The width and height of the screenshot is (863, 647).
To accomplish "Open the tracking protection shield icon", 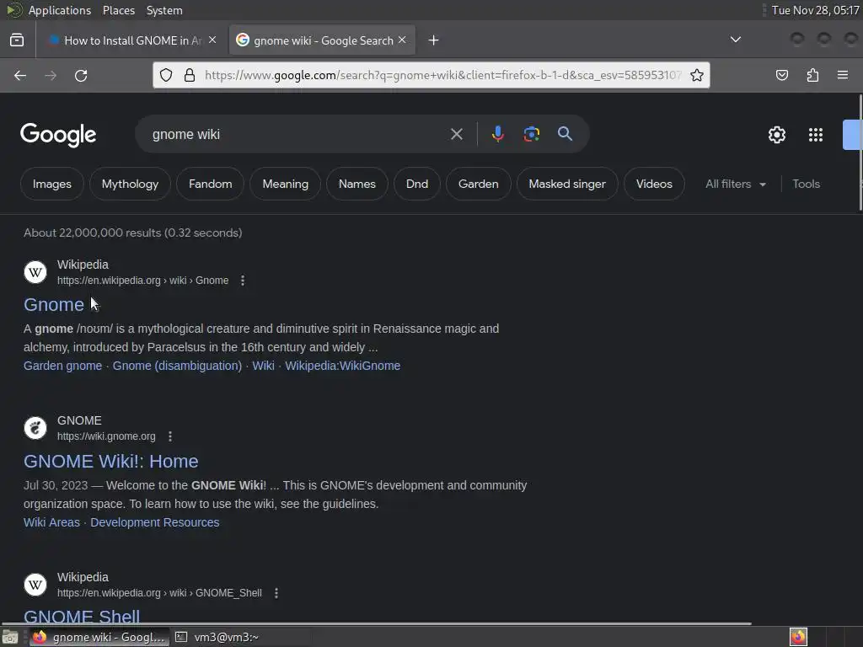I will [x=166, y=75].
